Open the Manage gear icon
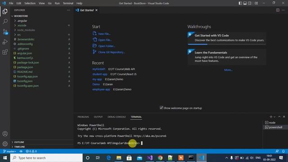Screen dimensions: 288x162 tap(5, 144)
